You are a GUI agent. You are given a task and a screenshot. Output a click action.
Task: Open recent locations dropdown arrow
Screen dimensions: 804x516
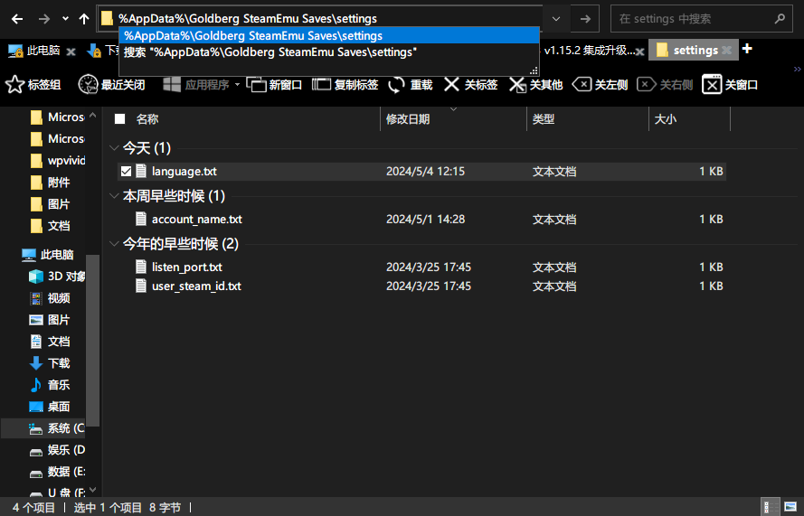(x=65, y=19)
